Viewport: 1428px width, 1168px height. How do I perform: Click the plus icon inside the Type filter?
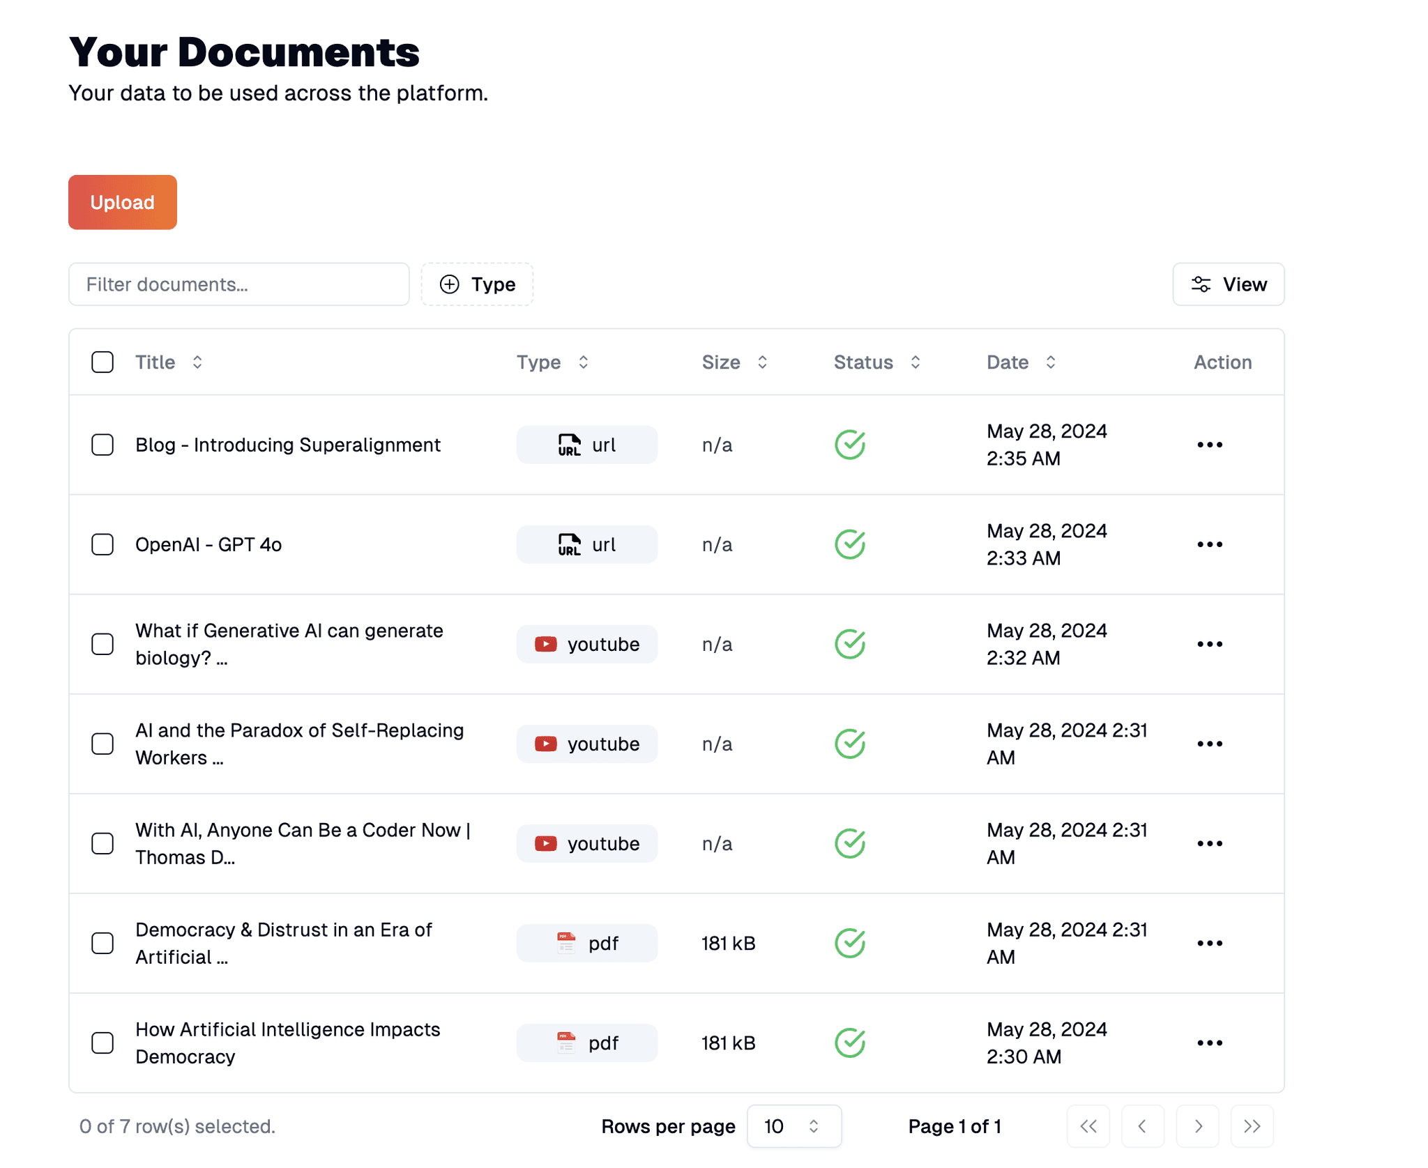pyautogui.click(x=449, y=284)
